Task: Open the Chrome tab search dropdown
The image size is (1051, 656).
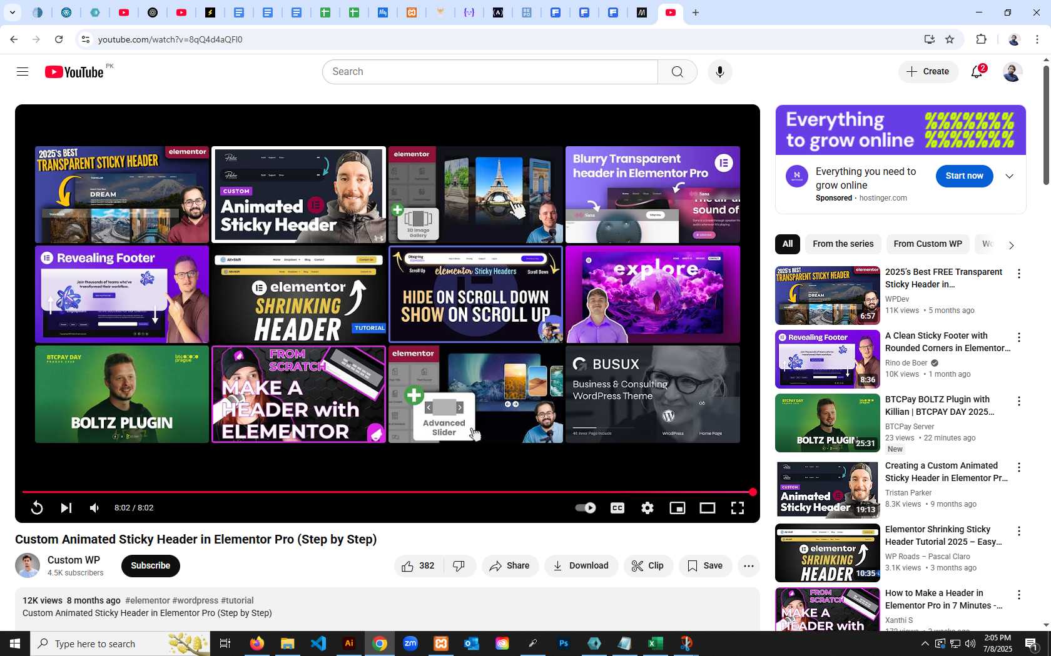Action: pyautogui.click(x=13, y=12)
